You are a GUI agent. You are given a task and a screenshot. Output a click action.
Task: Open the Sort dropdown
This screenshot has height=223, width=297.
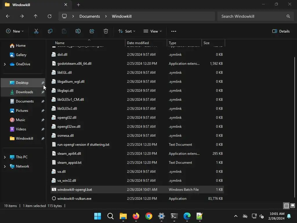127,31
